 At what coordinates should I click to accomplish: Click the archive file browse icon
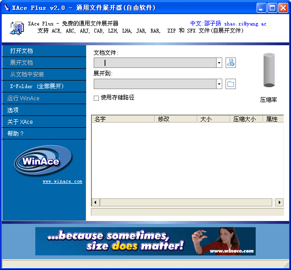click(x=230, y=63)
